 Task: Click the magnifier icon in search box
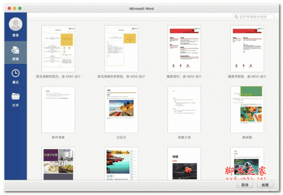(x=236, y=17)
